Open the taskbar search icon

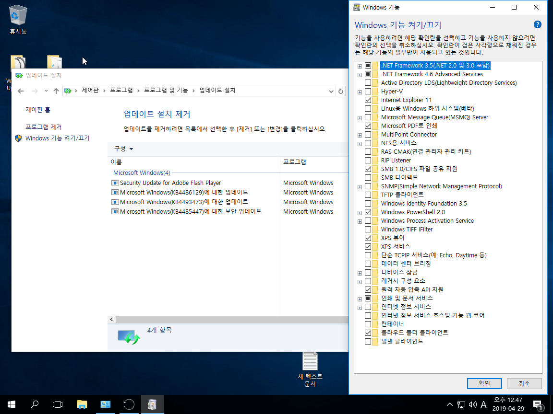35,404
